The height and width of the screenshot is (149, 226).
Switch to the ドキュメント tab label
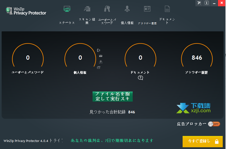pos(167,21)
